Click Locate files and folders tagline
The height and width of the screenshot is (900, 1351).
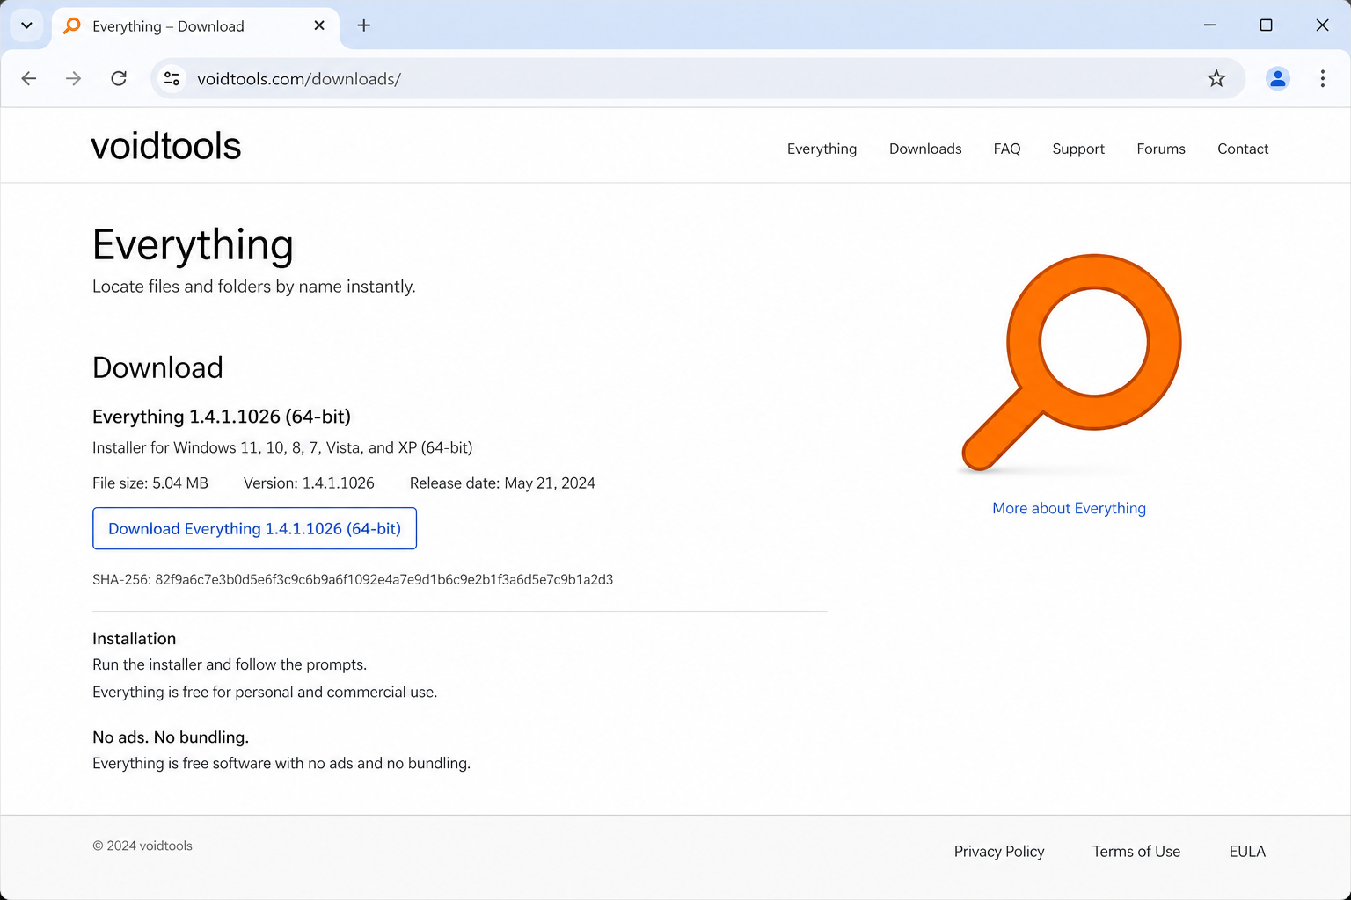coord(254,287)
